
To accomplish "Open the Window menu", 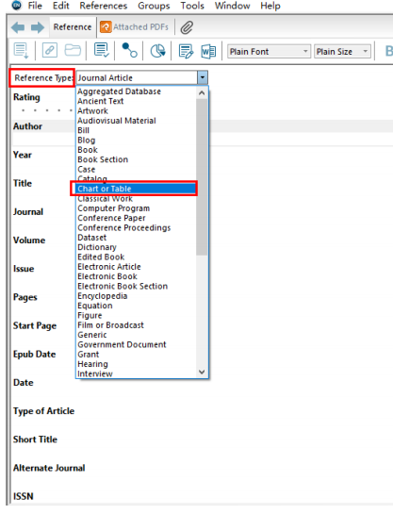I will pos(232,6).
